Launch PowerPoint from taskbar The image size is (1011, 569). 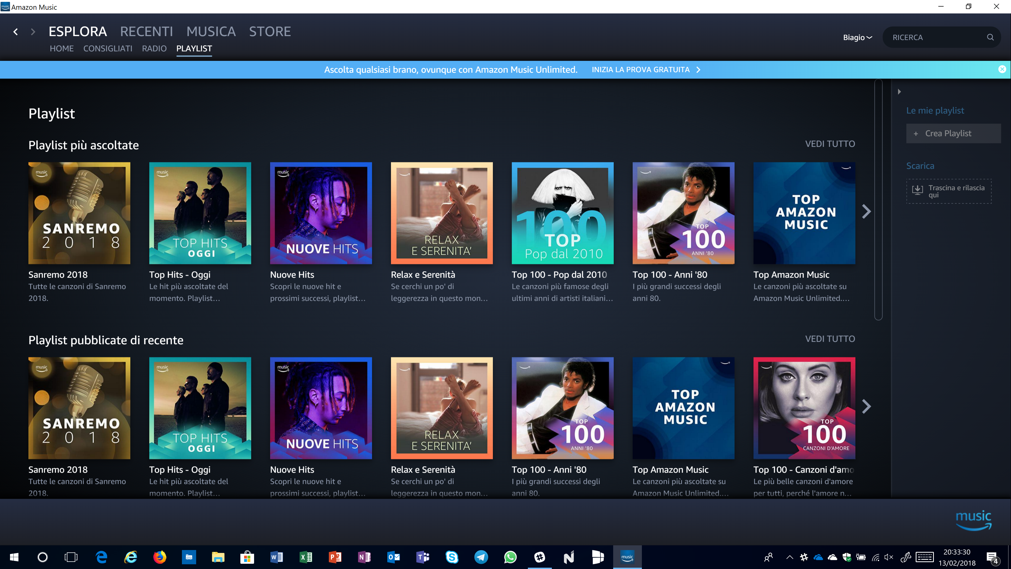coord(335,557)
